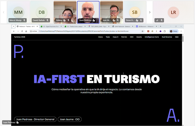
Task: Open 'Patrón' in page navigation
Action: (124, 37)
